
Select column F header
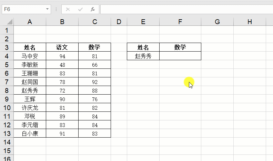[x=180, y=22]
